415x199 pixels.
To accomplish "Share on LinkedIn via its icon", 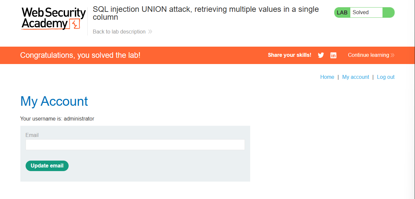I will [x=333, y=55].
